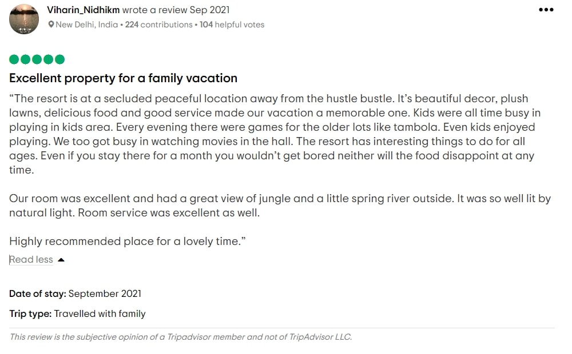The height and width of the screenshot is (354, 572).
Task: Click the five green rating bubbles
Action: coord(37,59)
